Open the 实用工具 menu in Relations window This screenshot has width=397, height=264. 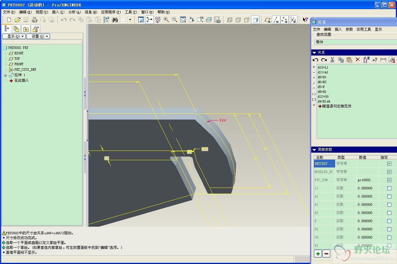(x=364, y=29)
